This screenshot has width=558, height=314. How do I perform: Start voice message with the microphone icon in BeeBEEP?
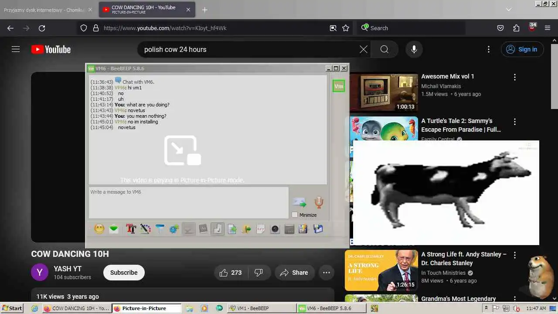click(x=319, y=202)
